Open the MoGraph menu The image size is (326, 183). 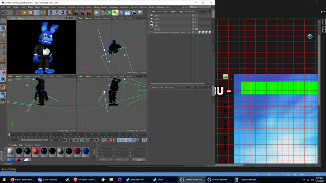[113, 7]
